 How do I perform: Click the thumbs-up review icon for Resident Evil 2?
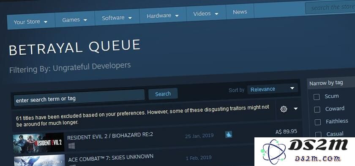[229, 134]
